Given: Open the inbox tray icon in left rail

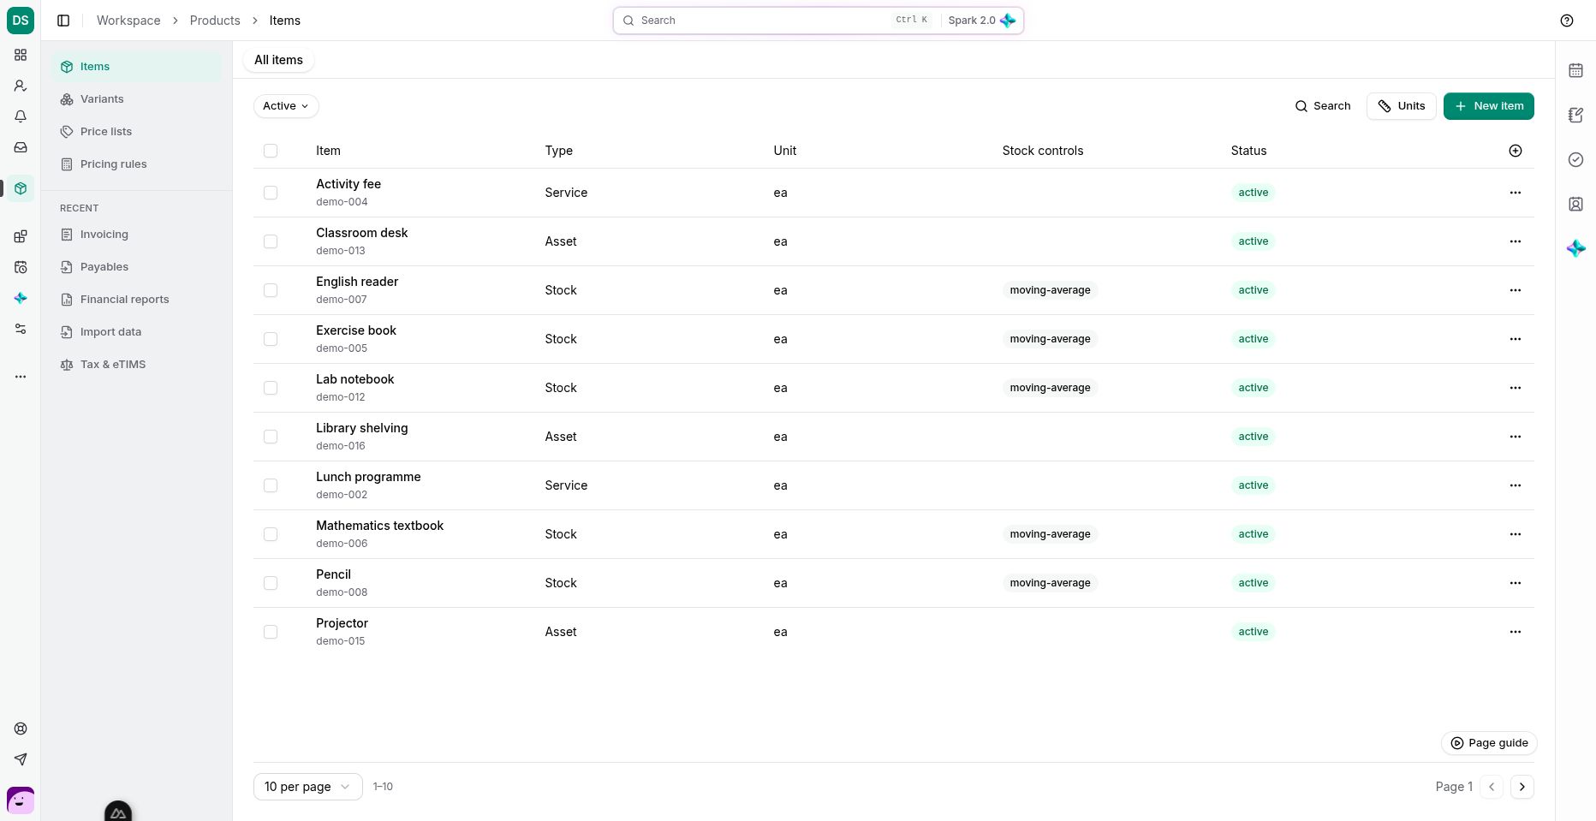Looking at the screenshot, I should (21, 147).
